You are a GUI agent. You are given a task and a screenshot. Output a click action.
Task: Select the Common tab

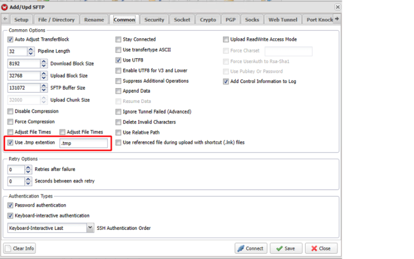coord(124,19)
